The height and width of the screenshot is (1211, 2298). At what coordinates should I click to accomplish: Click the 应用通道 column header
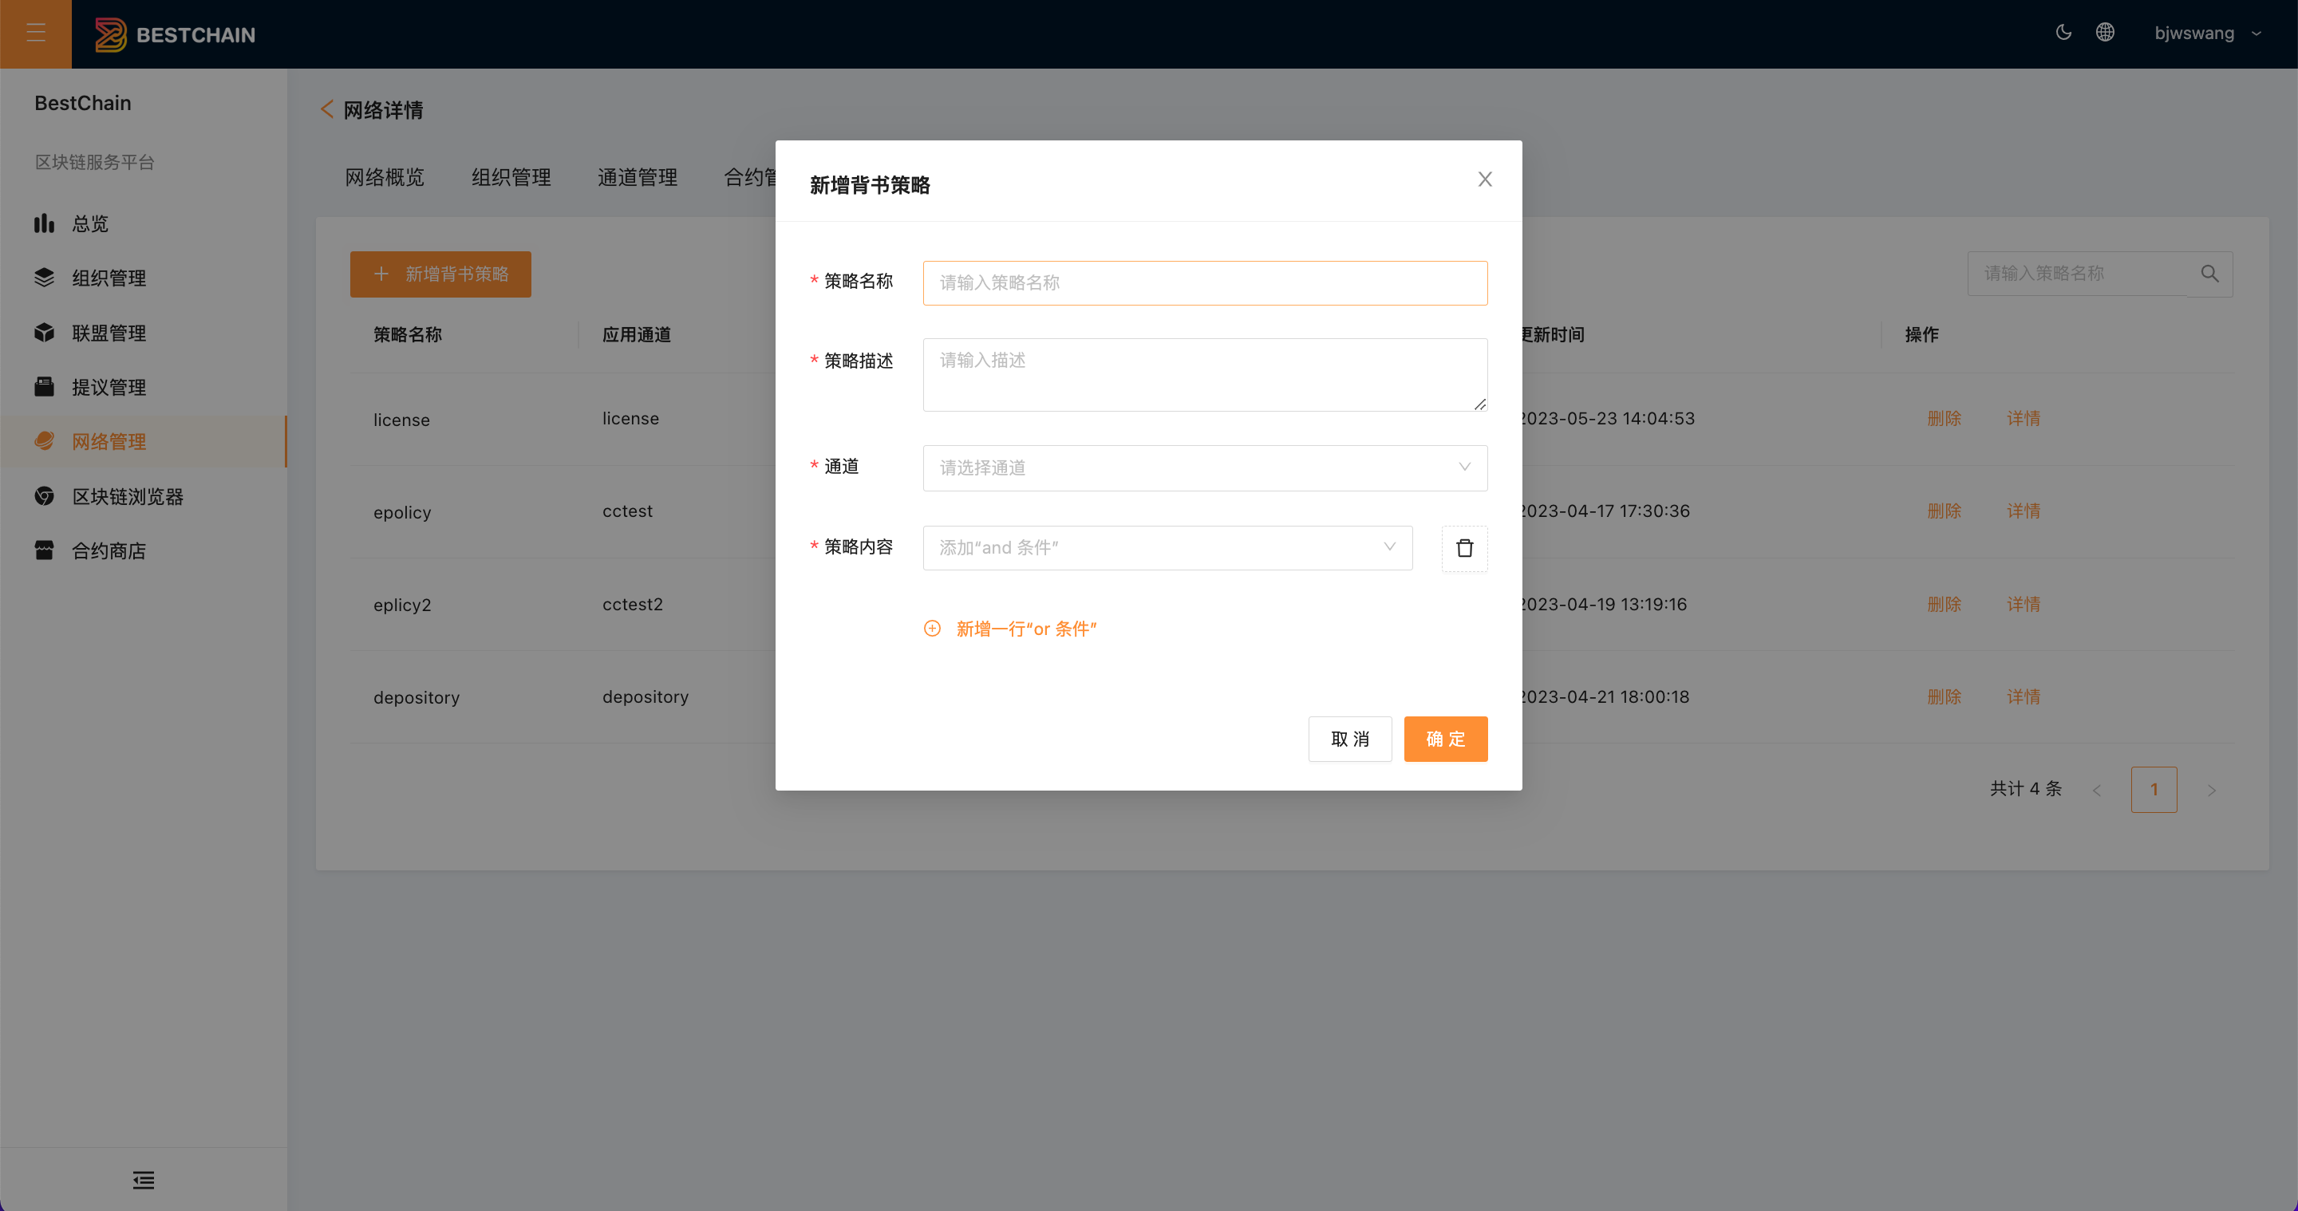pos(637,334)
